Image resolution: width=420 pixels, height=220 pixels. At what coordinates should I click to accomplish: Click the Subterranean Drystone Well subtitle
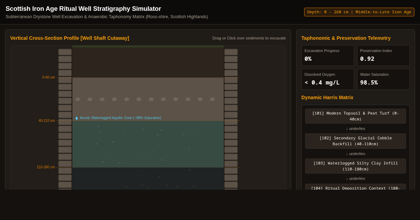click(x=107, y=17)
